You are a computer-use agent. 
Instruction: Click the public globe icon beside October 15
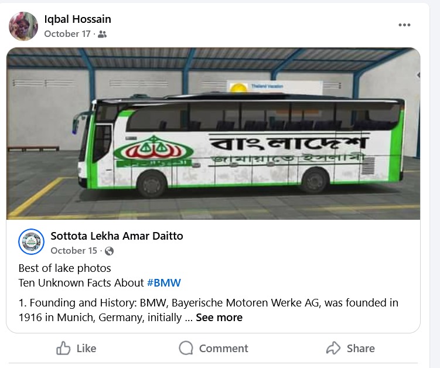click(x=109, y=251)
